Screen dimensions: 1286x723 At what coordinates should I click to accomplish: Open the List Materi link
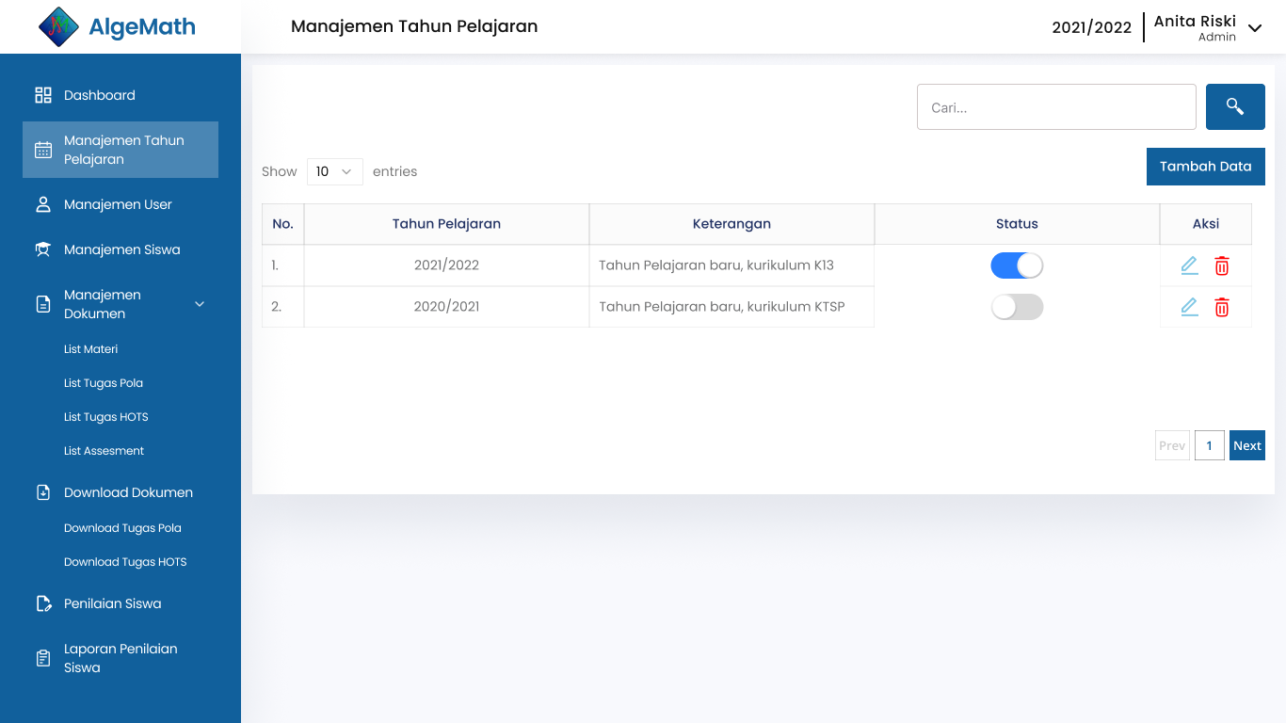point(91,349)
